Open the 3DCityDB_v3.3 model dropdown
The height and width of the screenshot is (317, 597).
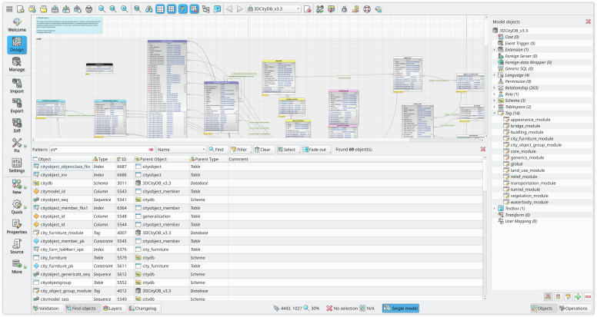pyautogui.click(x=273, y=8)
